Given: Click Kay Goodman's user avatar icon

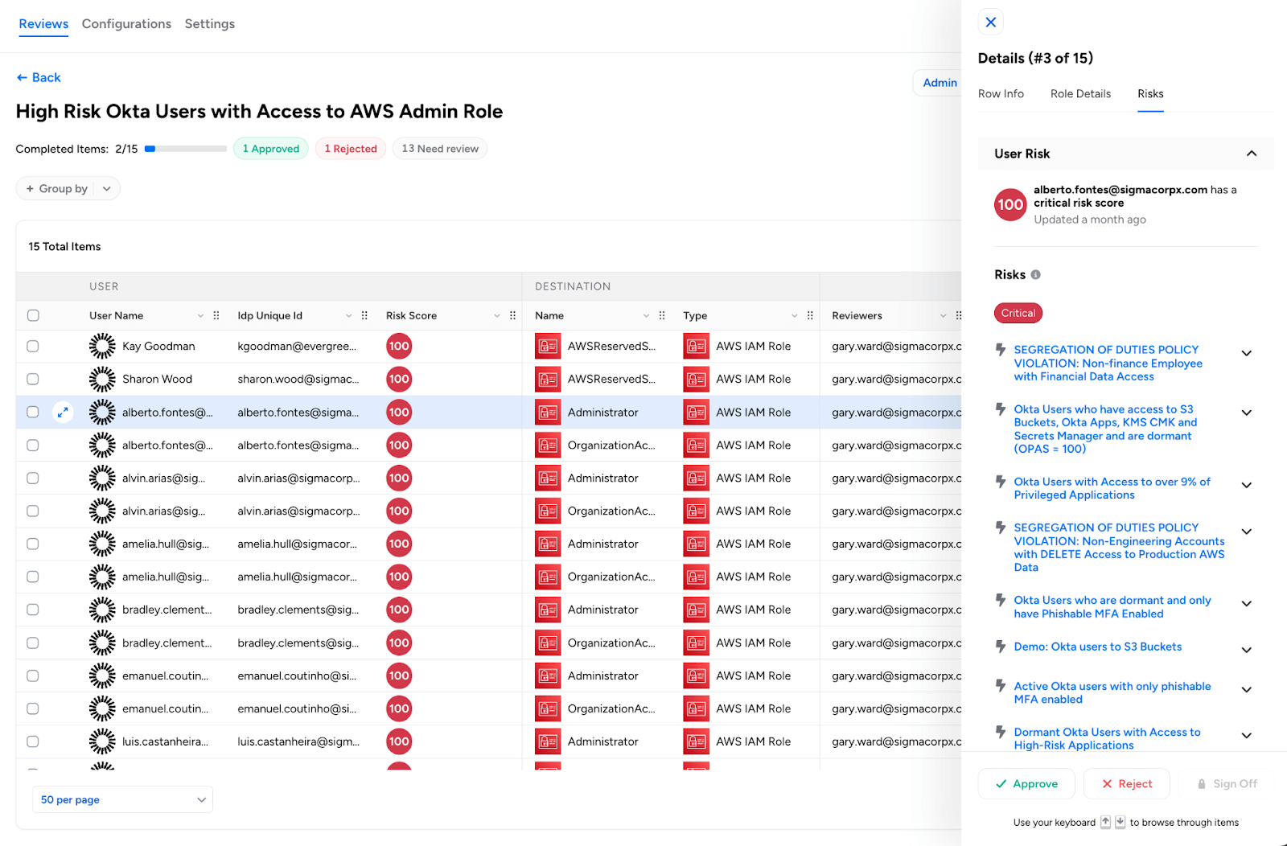Looking at the screenshot, I should click(102, 347).
